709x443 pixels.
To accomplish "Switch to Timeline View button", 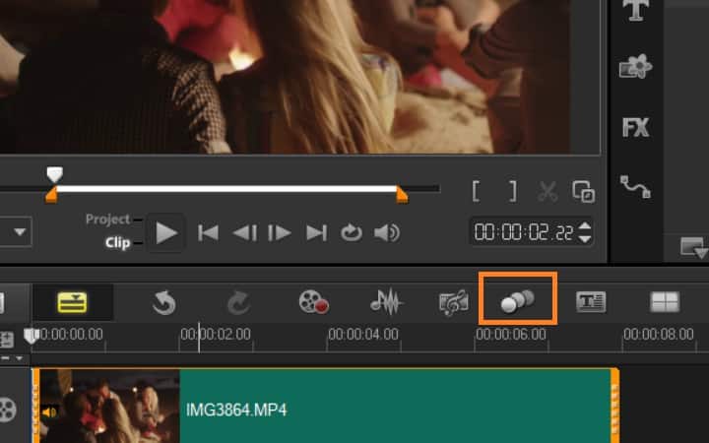I will (72, 302).
